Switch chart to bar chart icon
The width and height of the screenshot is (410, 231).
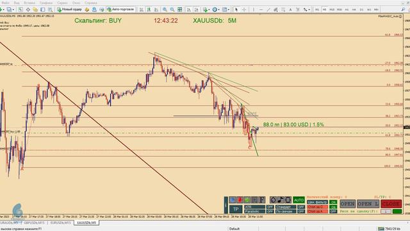pyautogui.click(x=141, y=10)
